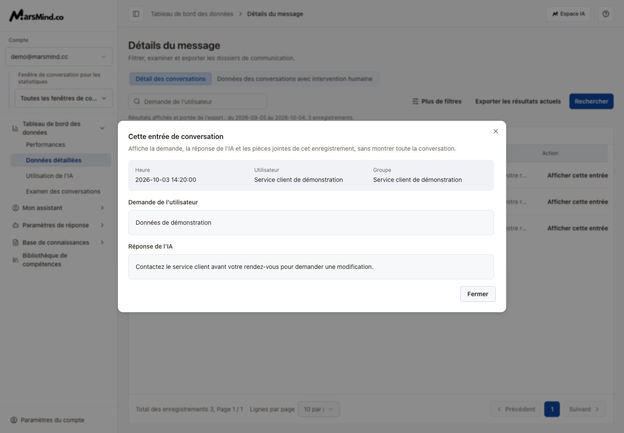The height and width of the screenshot is (433, 624).
Task: Select Données détaillées in the sidebar
Action: coord(61,160)
